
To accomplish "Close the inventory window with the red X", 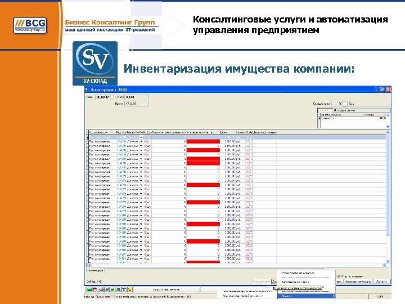I will pyautogui.click(x=388, y=90).
